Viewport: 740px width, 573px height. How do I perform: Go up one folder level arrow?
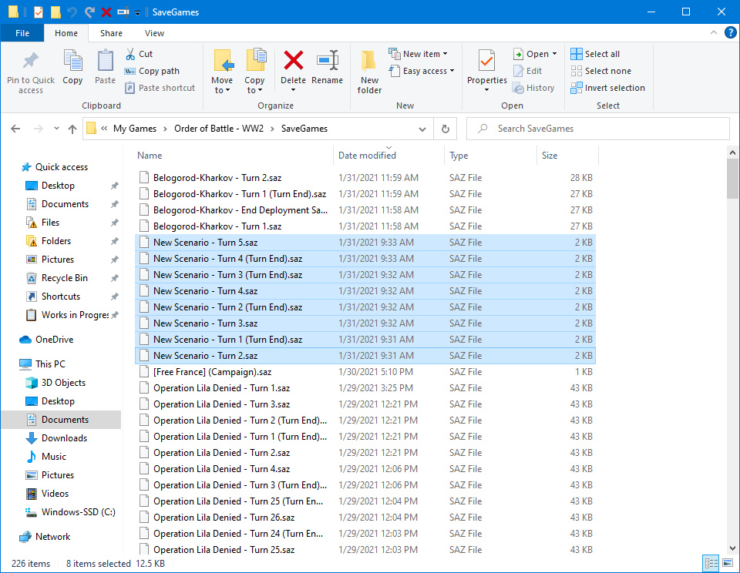(72, 129)
